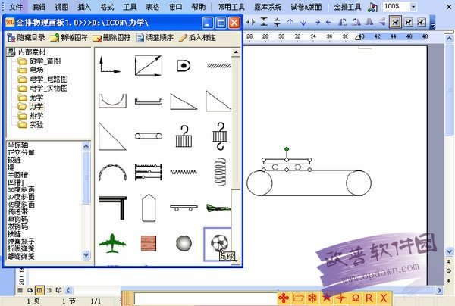
Task: Choose the spring oscillator symbol
Action: [x=149, y=172]
